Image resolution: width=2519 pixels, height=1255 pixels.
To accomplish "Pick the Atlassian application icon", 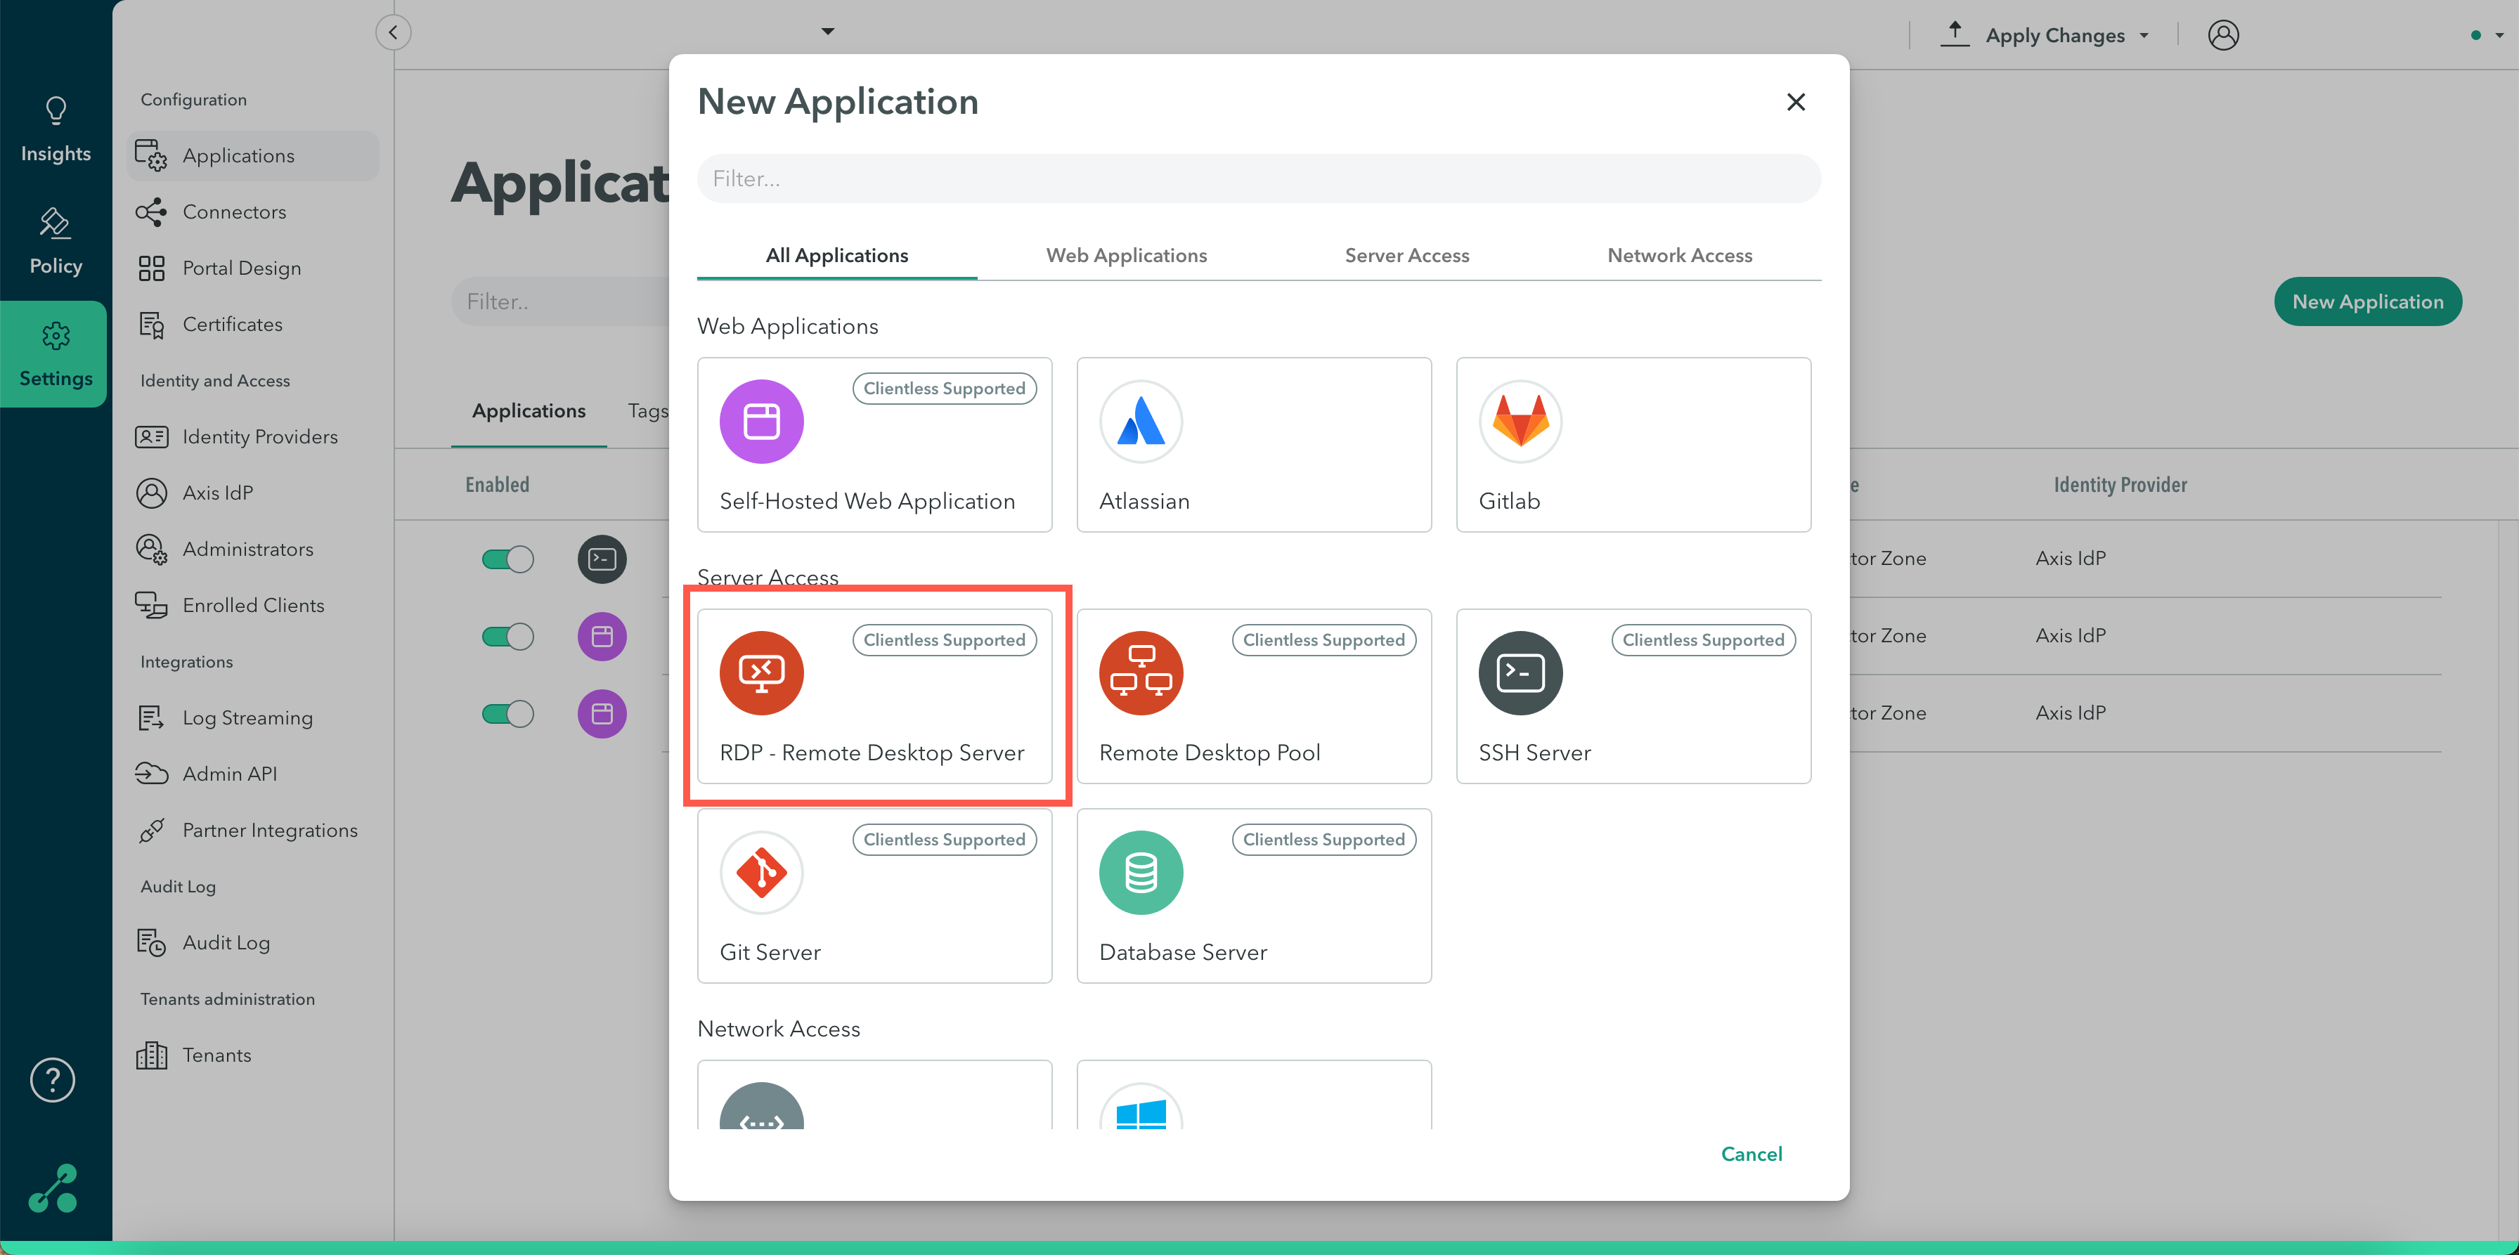I will 1140,422.
